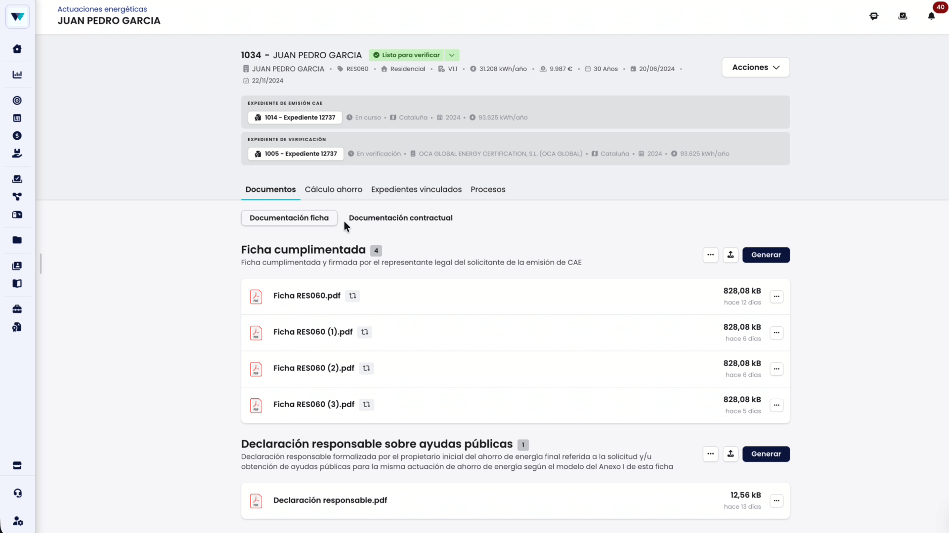Click the app logo at top left
Image resolution: width=949 pixels, height=533 pixels.
pos(18,17)
